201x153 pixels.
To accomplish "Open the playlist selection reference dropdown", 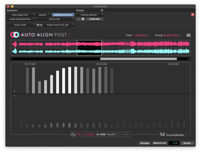I will click(44, 15).
